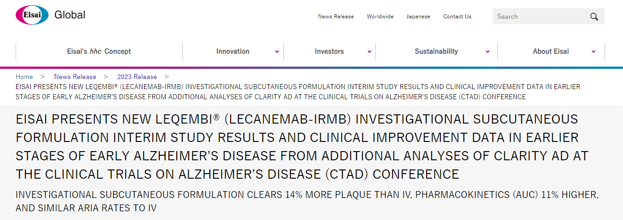This screenshot has width=623, height=220.
Task: Expand the Innovation menu chevron
Action: click(x=277, y=52)
